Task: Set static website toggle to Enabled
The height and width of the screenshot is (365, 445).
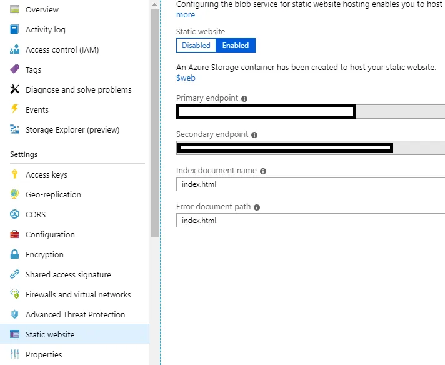Action: (x=236, y=46)
